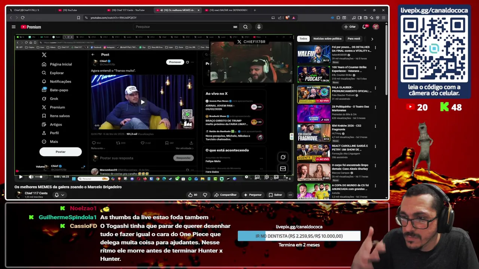Close the active 'Os melhores MEMES' tab
The width and height of the screenshot is (479, 269).
click(x=198, y=10)
